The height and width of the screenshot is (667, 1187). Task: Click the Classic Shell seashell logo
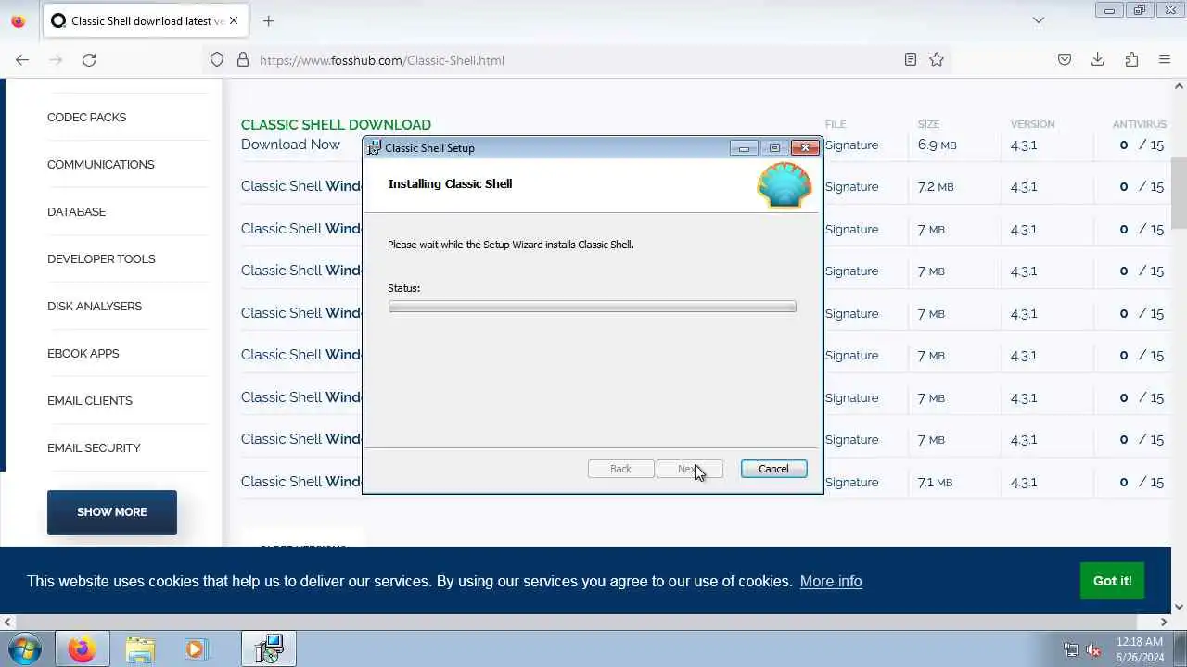[785, 185]
